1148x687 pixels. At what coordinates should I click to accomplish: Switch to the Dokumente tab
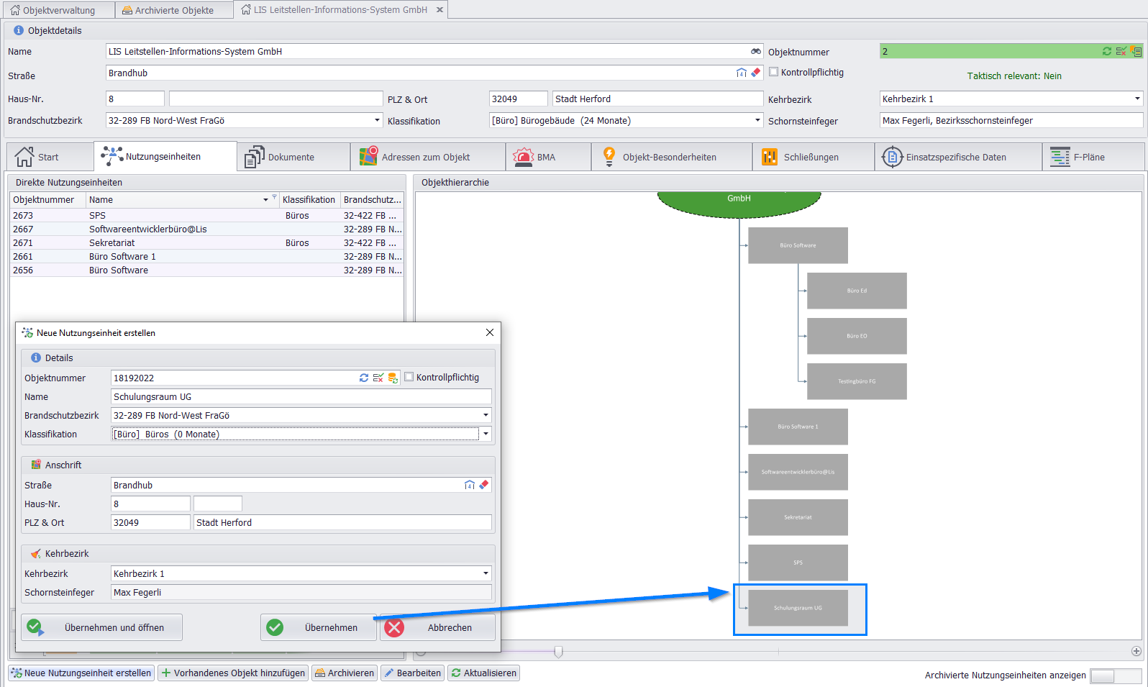pos(281,157)
